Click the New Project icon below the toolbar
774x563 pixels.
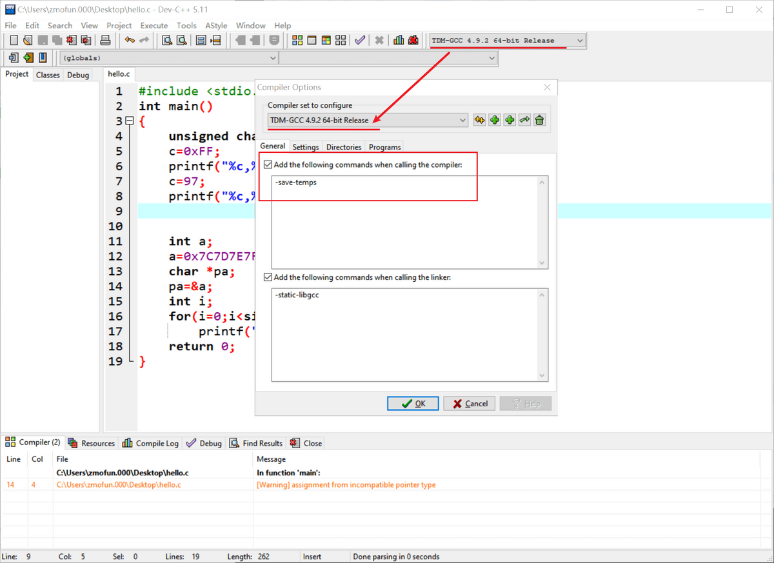(14, 57)
